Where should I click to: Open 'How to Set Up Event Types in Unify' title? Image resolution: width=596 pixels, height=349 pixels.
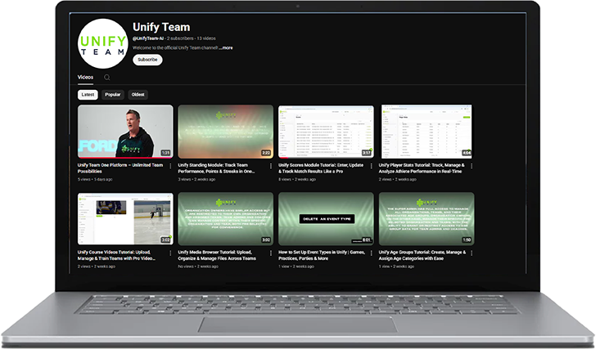322,255
